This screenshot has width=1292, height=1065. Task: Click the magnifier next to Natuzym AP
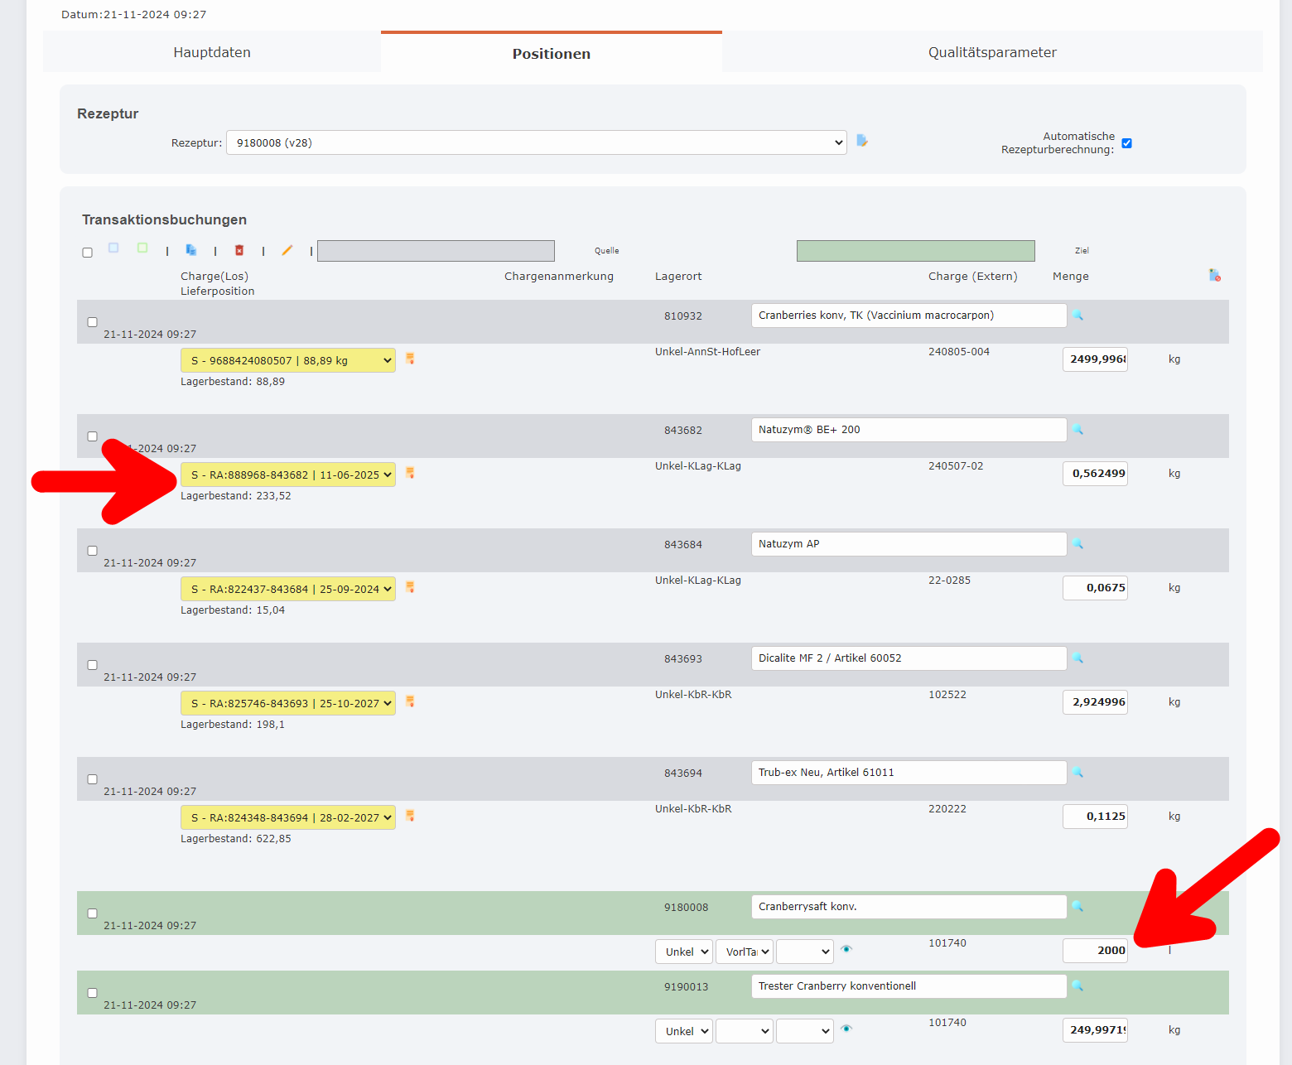coord(1077,544)
